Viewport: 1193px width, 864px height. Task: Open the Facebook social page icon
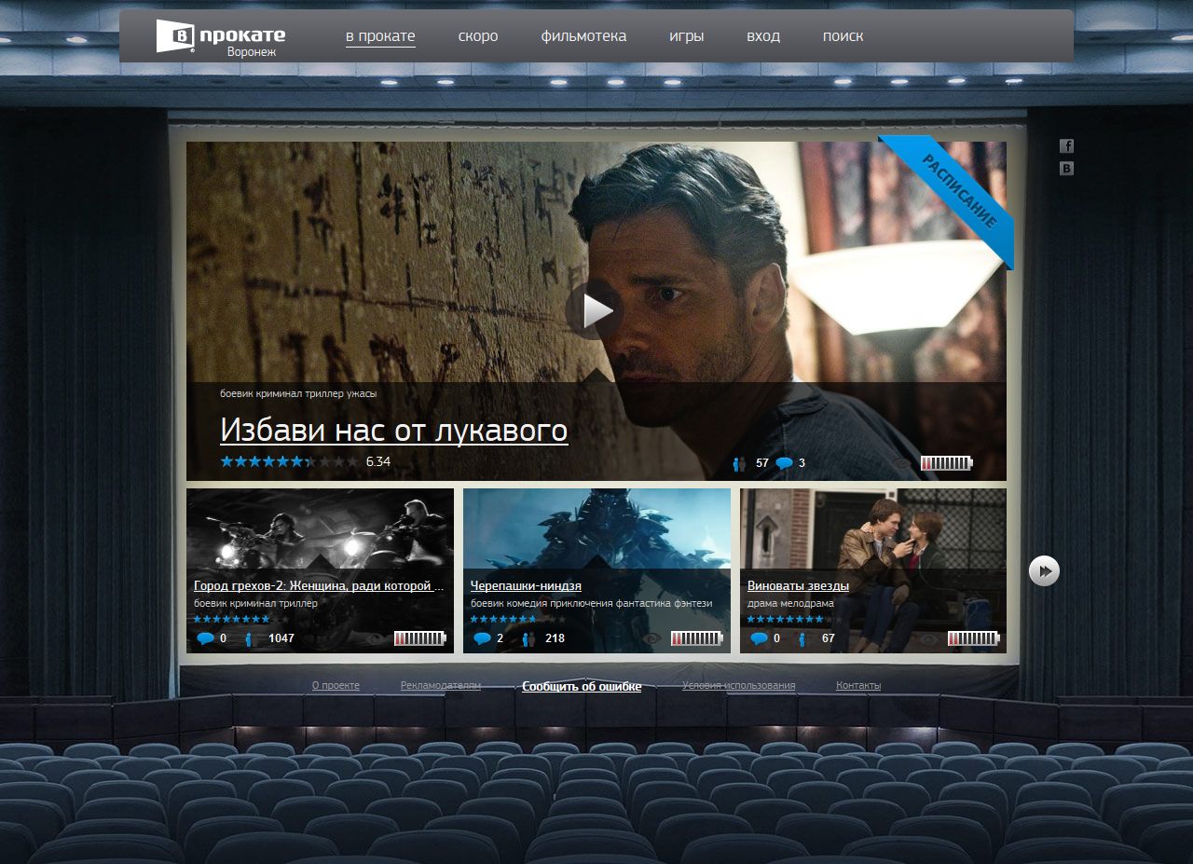pos(1067,145)
